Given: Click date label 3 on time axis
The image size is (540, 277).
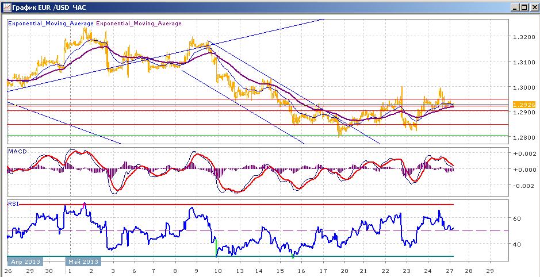Looking at the screenshot, I should pyautogui.click(x=113, y=271).
